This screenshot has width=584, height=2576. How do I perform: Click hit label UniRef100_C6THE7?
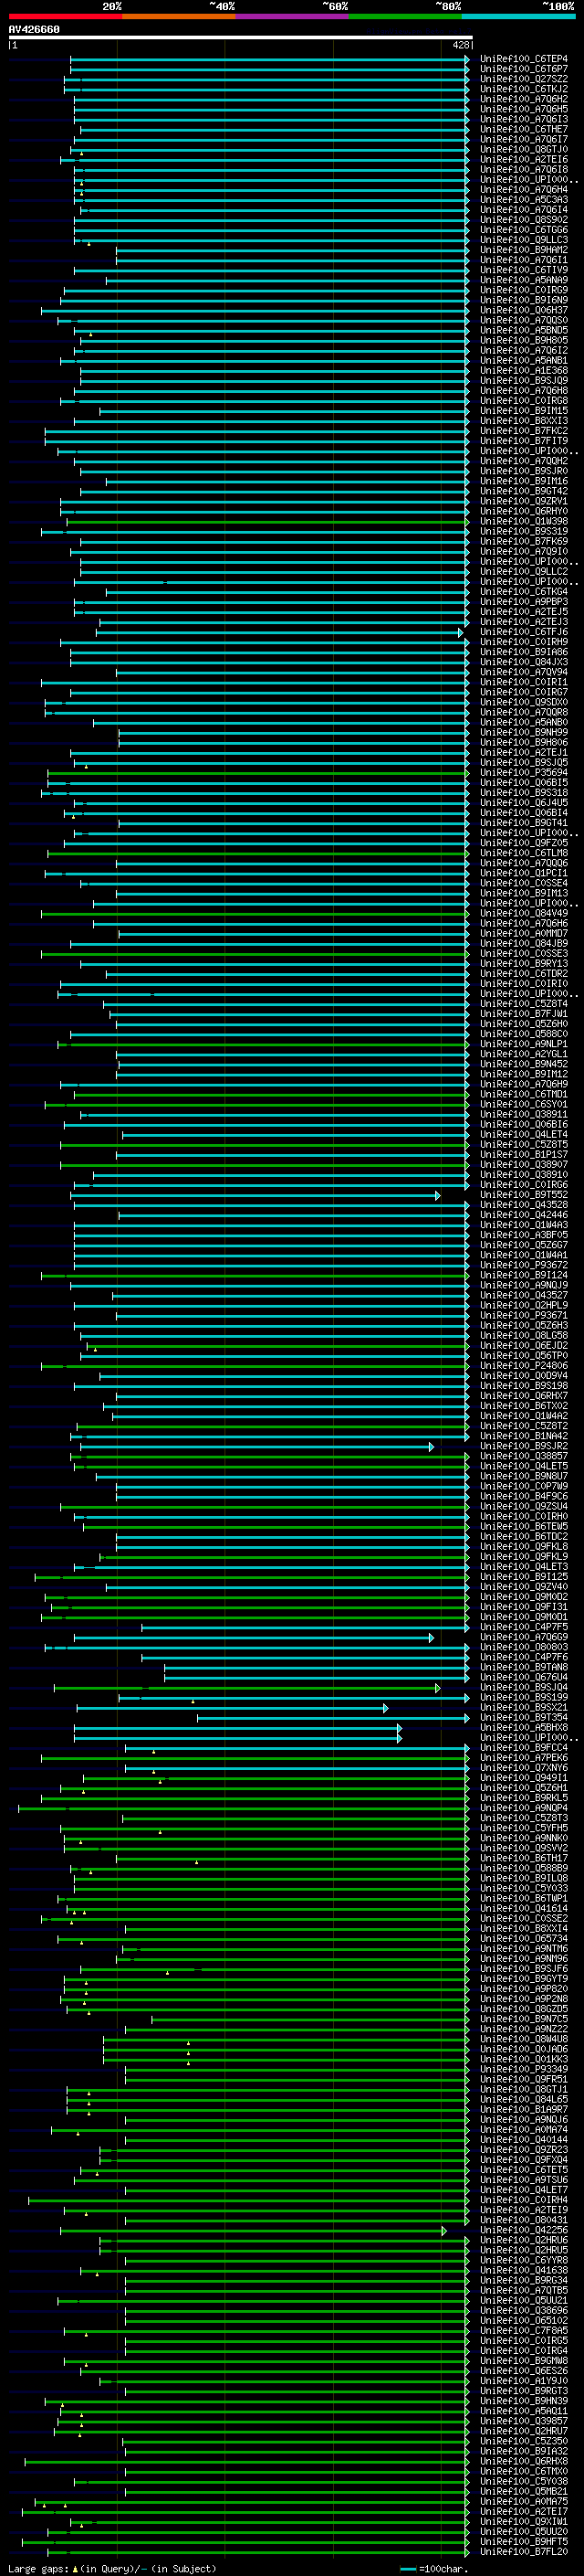[x=523, y=129]
